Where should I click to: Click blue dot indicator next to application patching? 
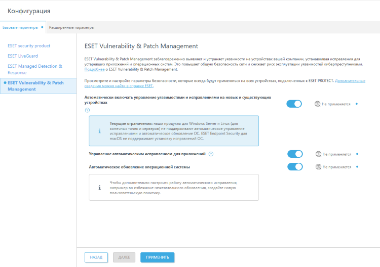[357, 154]
